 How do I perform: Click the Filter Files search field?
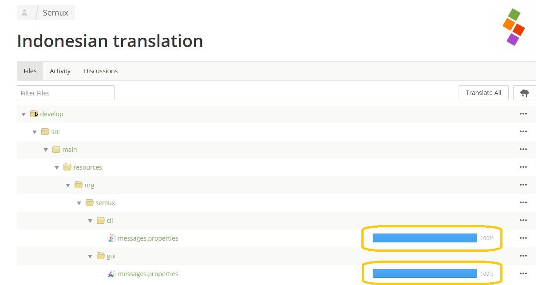[66, 93]
